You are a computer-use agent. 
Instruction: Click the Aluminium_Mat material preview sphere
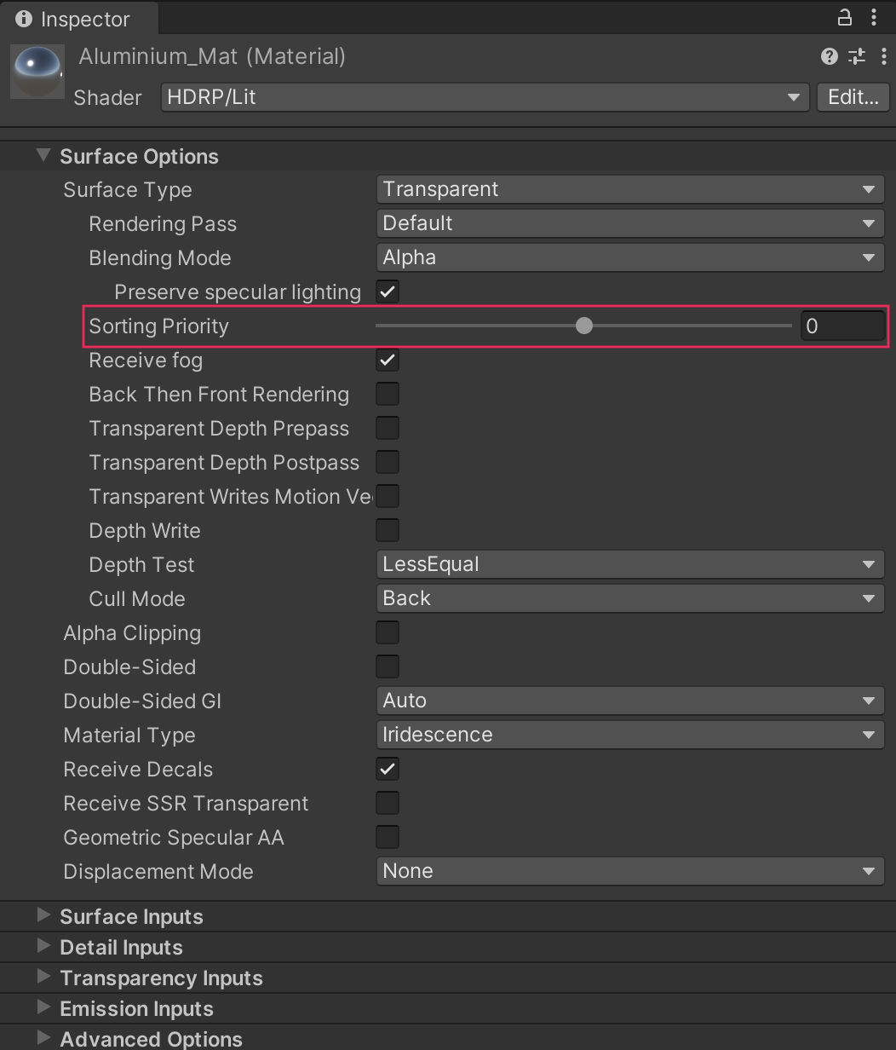[37, 72]
